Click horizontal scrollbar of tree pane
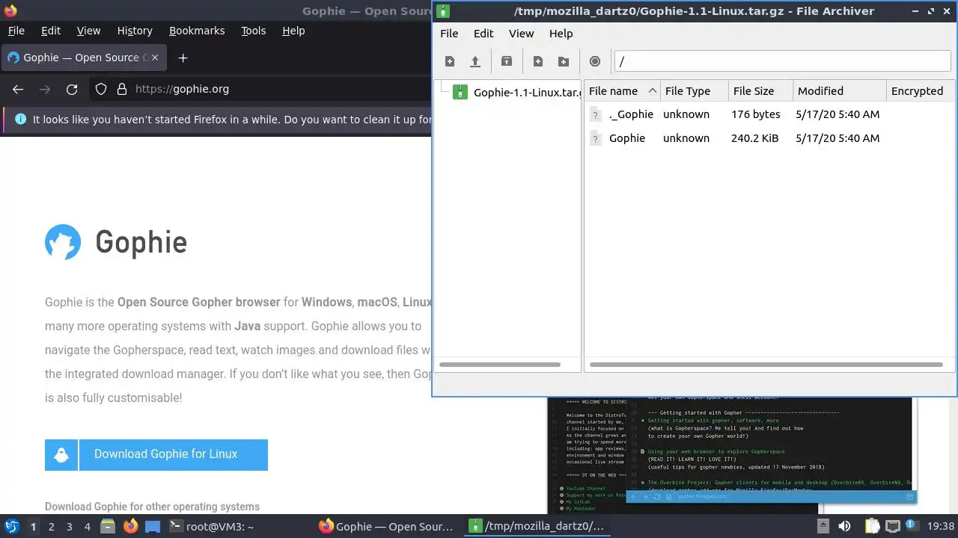The image size is (958, 538). [x=500, y=365]
